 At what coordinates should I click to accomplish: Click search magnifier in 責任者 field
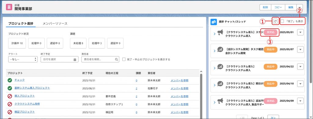[116, 59]
